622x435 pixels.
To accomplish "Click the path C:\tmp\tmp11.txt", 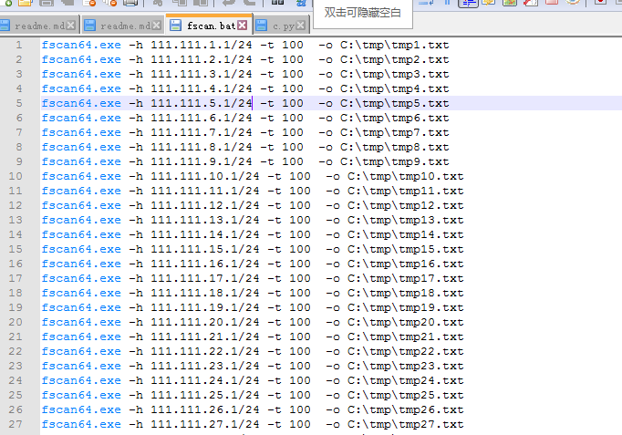I will tap(406, 191).
